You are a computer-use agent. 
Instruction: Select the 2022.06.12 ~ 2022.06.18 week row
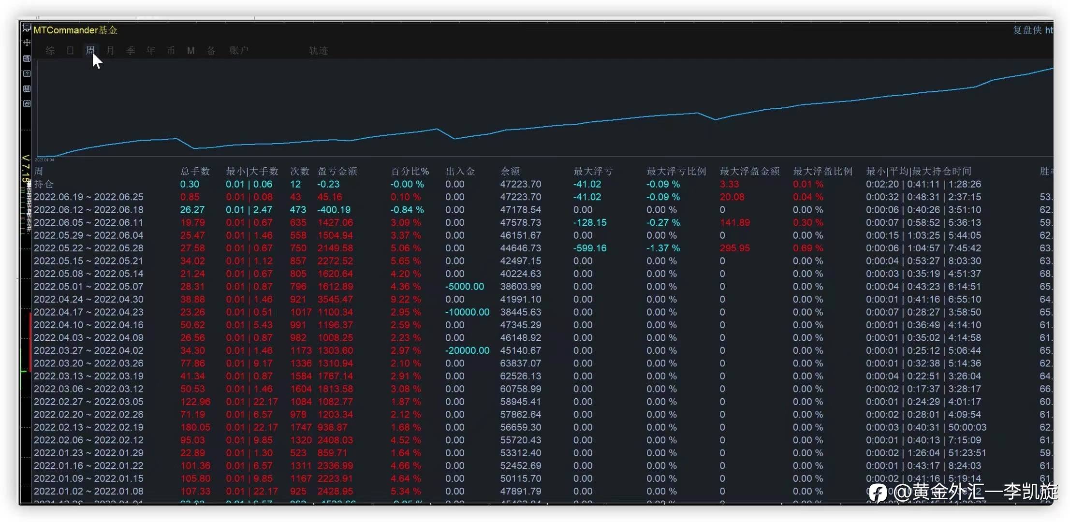pyautogui.click(x=88, y=210)
